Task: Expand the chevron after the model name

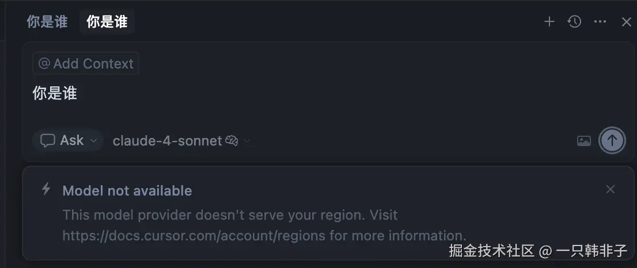Action: 247,141
